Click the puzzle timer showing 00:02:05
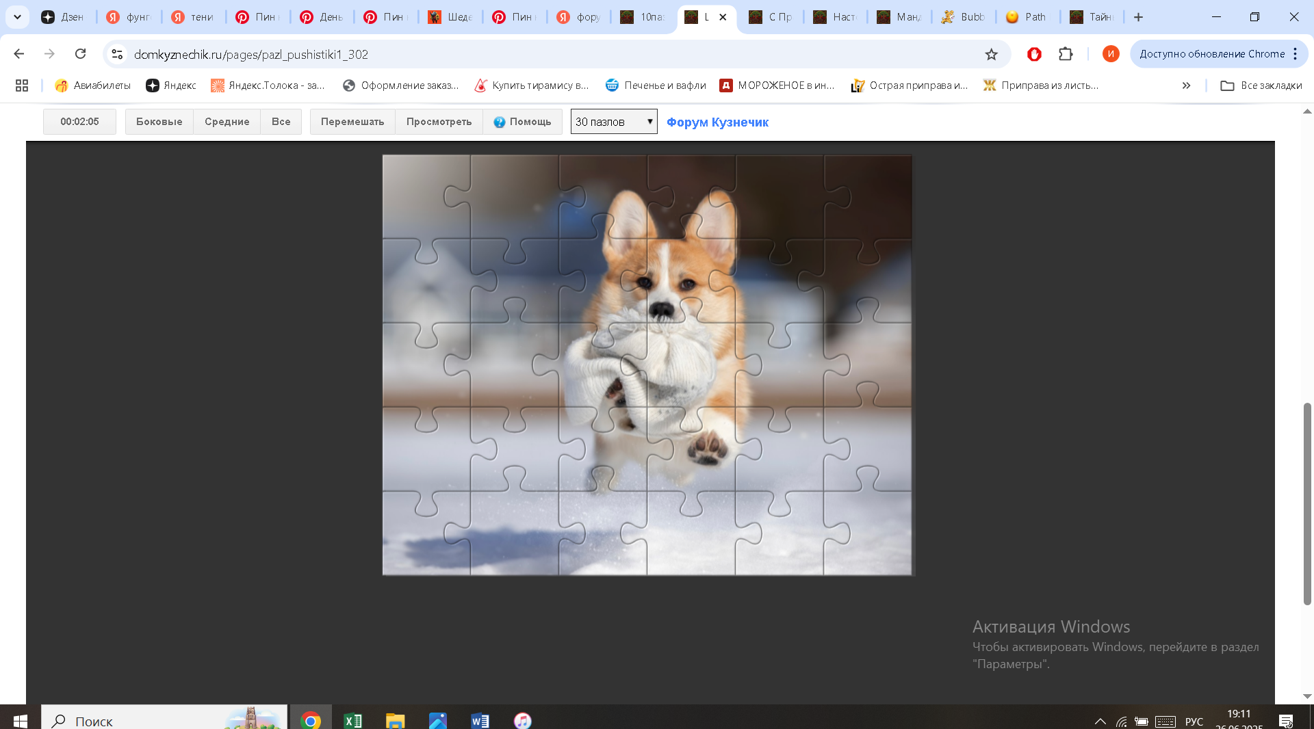Image resolution: width=1314 pixels, height=729 pixels. 79,122
